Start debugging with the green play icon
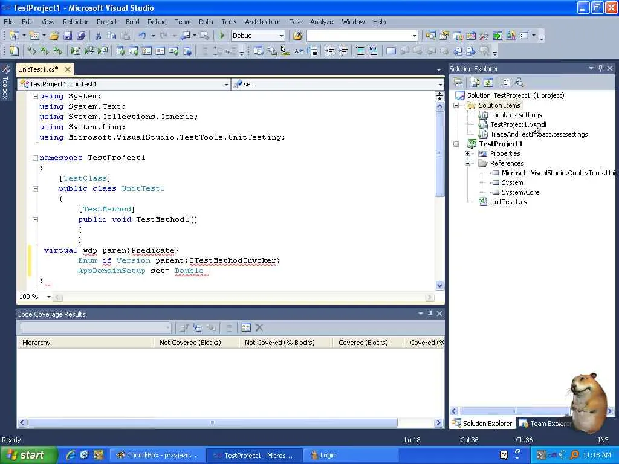 click(222, 36)
